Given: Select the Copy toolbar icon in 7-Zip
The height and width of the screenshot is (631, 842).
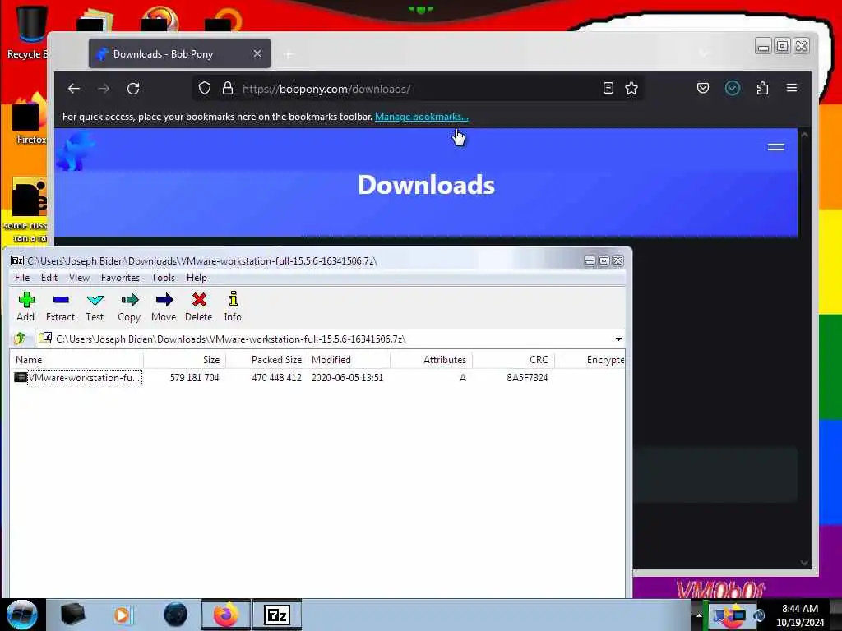Looking at the screenshot, I should (129, 306).
